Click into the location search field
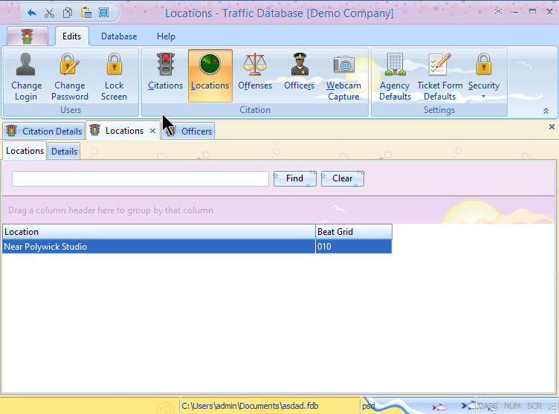Image resolution: width=559 pixels, height=414 pixels. coord(140,178)
